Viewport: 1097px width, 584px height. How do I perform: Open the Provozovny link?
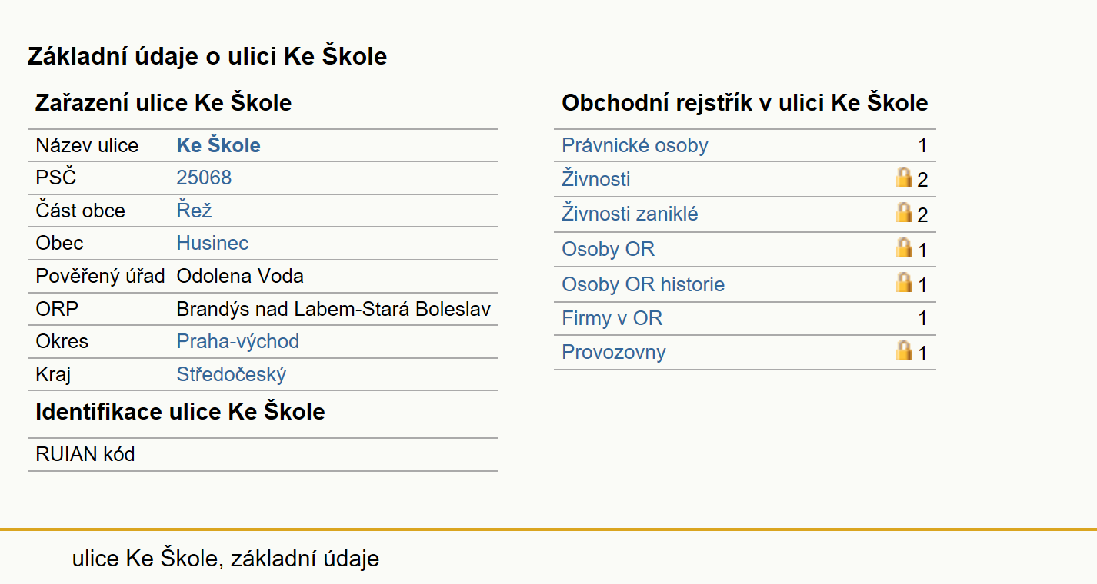(614, 352)
